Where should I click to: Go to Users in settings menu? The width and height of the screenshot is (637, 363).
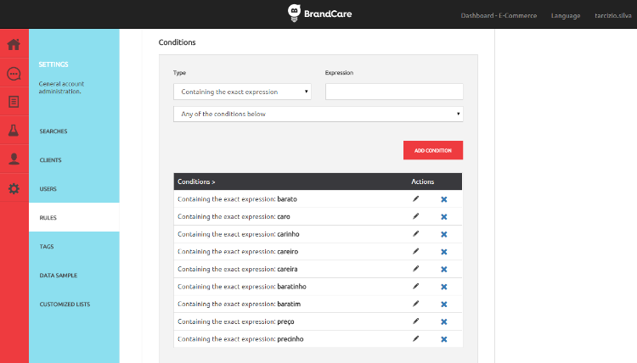48,188
